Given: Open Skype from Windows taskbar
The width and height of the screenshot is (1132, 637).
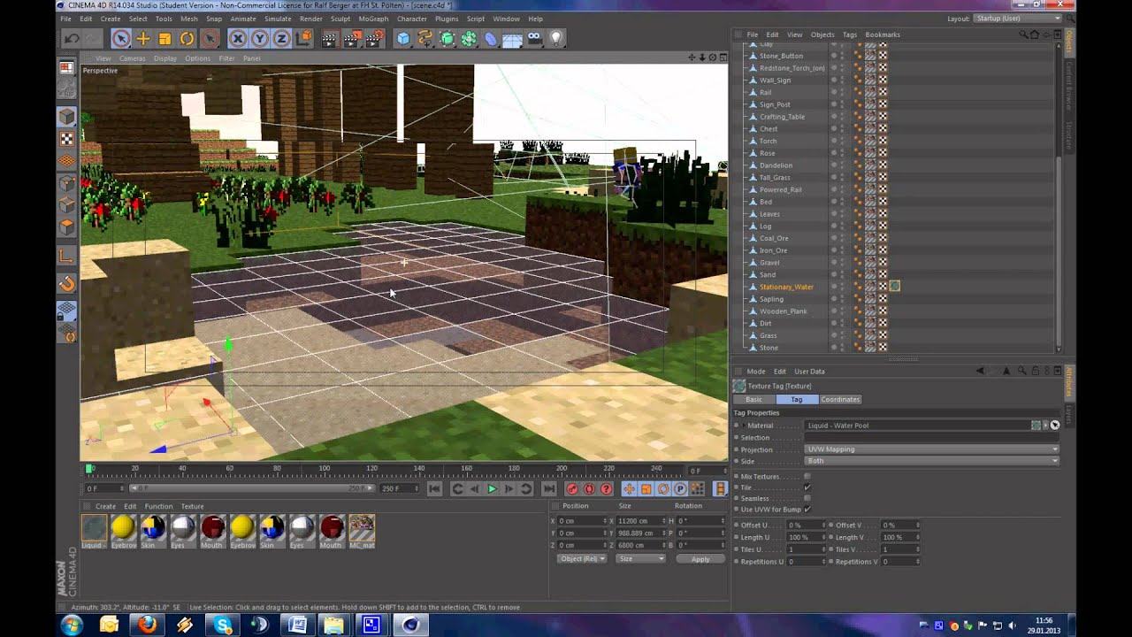Looking at the screenshot, I should 222,625.
